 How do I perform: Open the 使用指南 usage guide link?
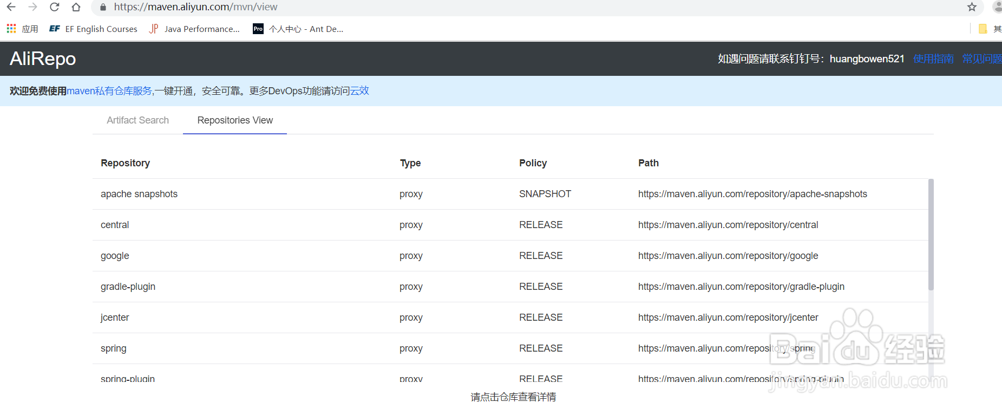tap(933, 59)
